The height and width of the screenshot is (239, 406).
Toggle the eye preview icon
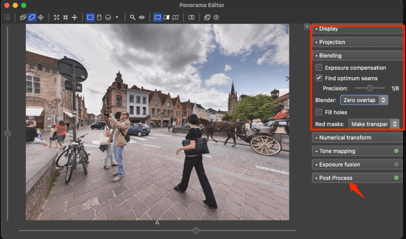point(142,17)
